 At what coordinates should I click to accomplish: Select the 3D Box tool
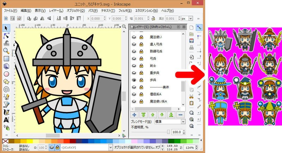click(6, 66)
